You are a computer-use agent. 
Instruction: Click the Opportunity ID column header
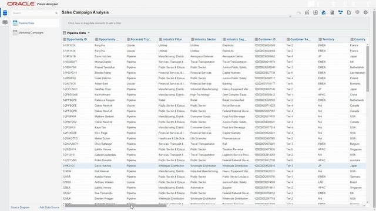click(77, 39)
